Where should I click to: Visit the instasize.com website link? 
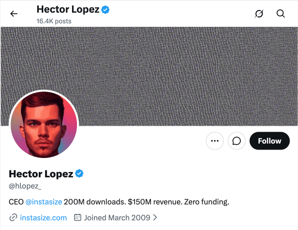(x=43, y=218)
